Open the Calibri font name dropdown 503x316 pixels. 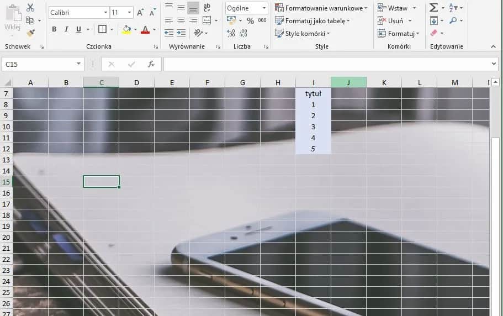[105, 12]
